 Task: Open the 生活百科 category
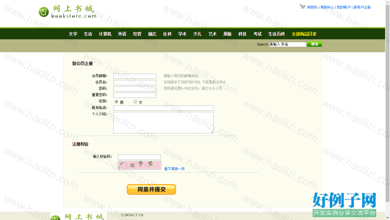coord(276,34)
